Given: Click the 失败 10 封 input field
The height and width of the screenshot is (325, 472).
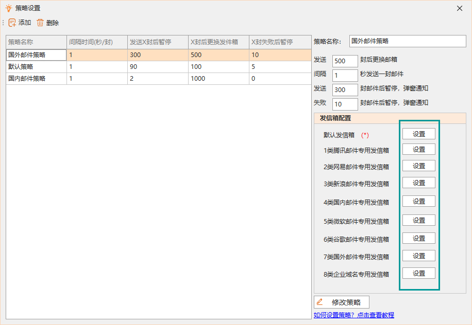Looking at the screenshot, I should pos(345,104).
